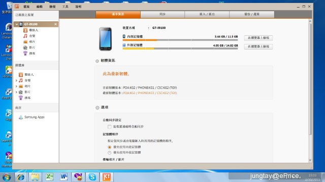The width and height of the screenshot is (325, 182).
Task: Enable auto-sync when device connects checkbox
Action: [110, 127]
